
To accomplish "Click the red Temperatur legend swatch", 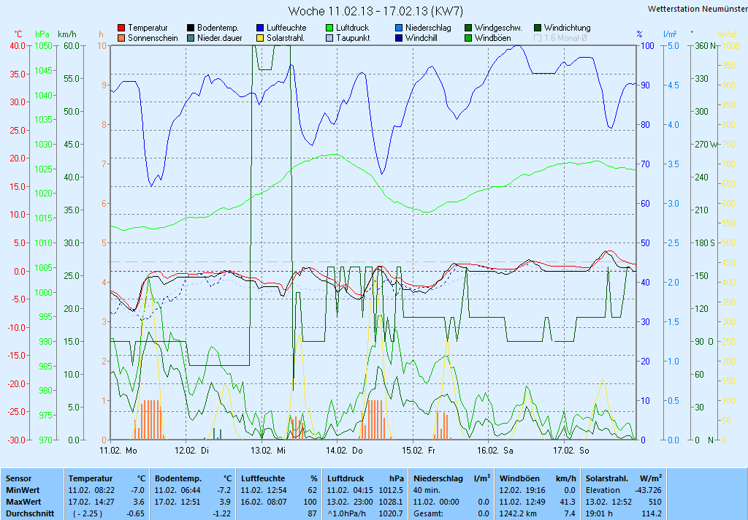I will click(121, 28).
